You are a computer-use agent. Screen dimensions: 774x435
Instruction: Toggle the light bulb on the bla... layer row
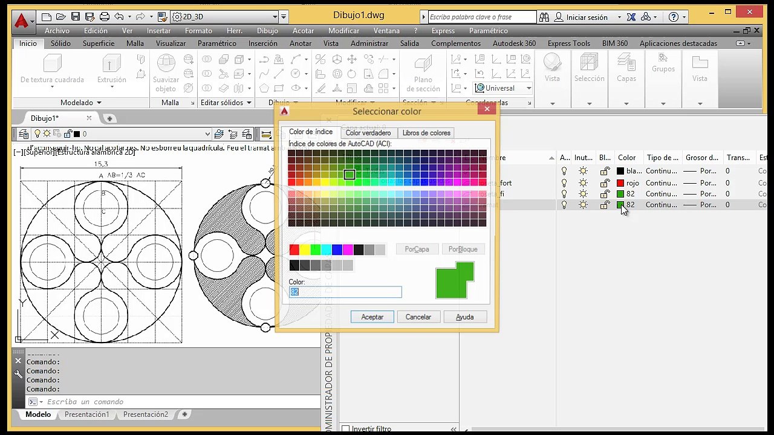pyautogui.click(x=564, y=171)
